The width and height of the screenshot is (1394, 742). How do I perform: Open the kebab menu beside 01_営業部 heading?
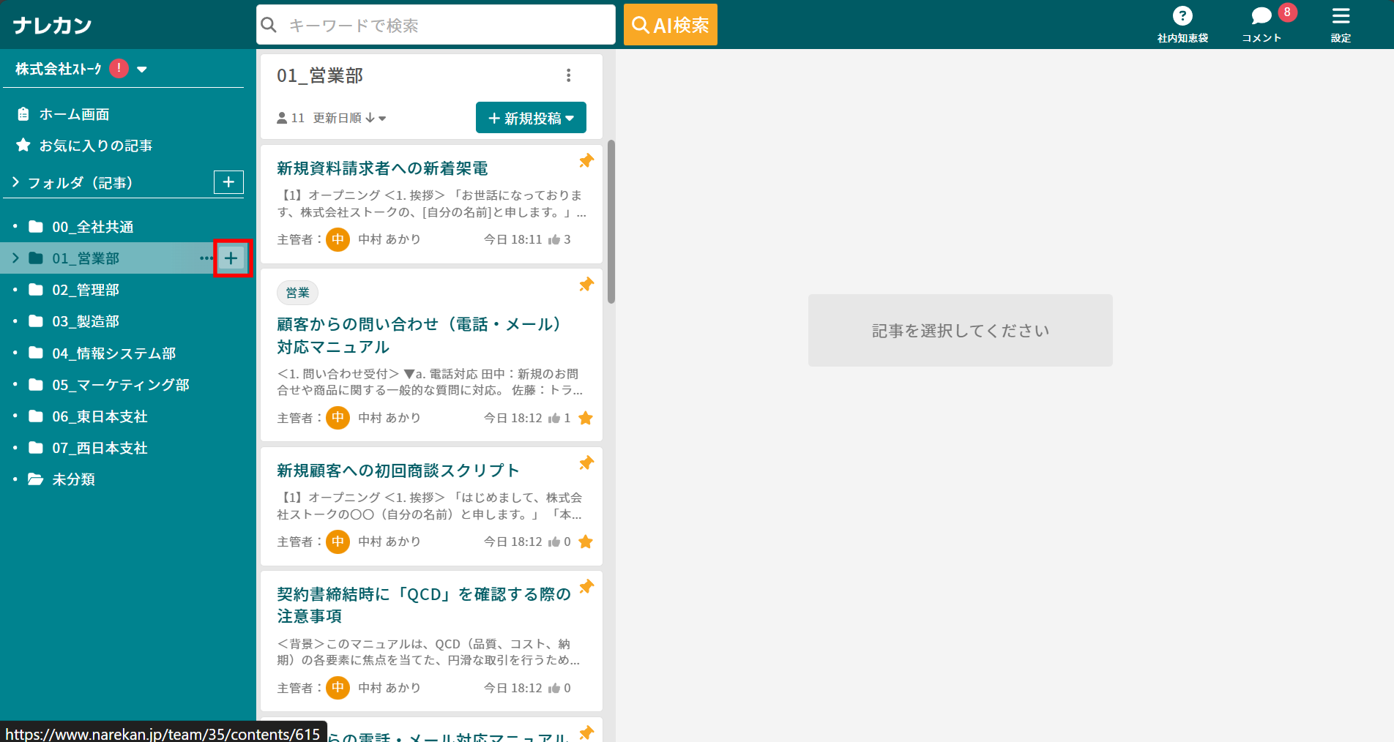pyautogui.click(x=568, y=75)
